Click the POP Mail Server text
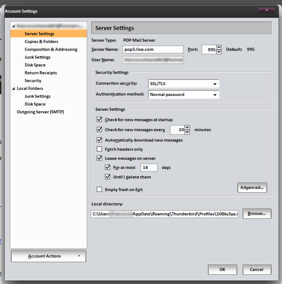The height and width of the screenshot is (284, 282). 139,40
